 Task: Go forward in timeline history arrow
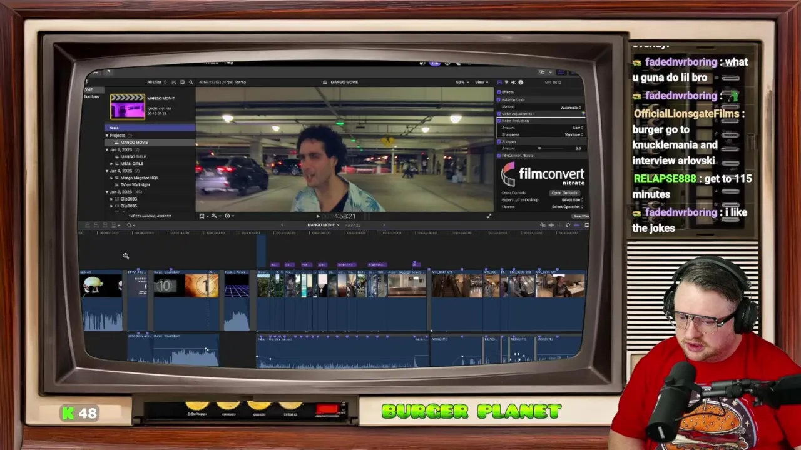click(383, 225)
